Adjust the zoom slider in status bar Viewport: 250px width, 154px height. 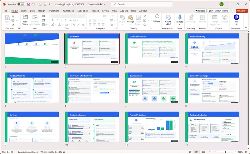[226, 152]
